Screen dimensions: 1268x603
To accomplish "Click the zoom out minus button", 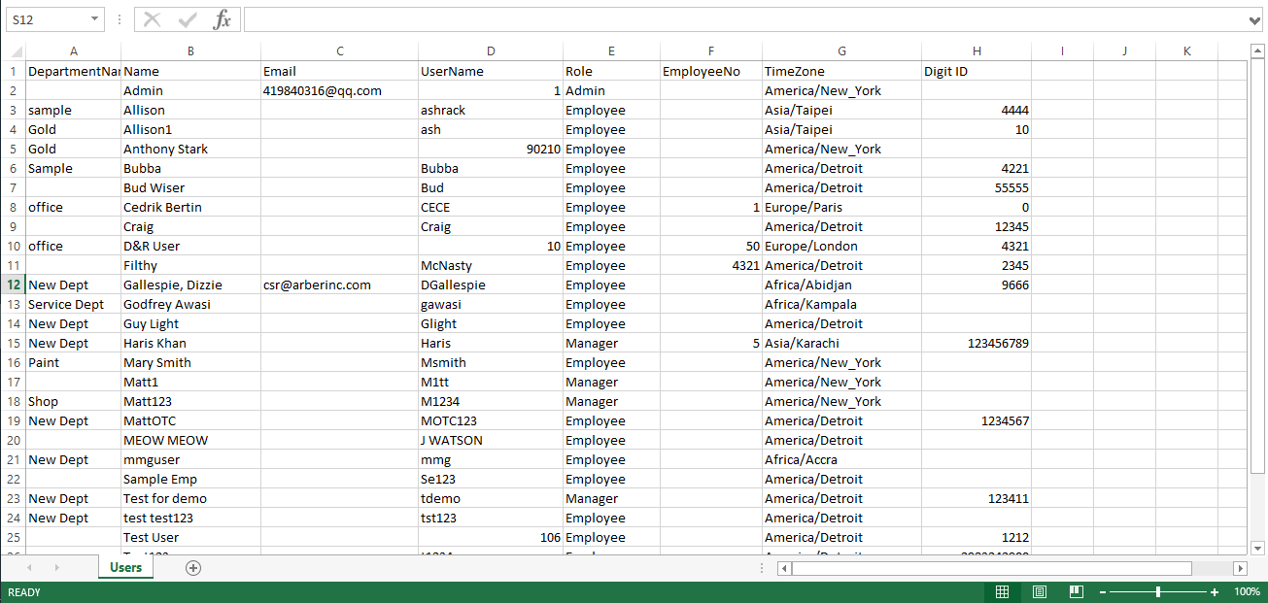I will click(1103, 592).
